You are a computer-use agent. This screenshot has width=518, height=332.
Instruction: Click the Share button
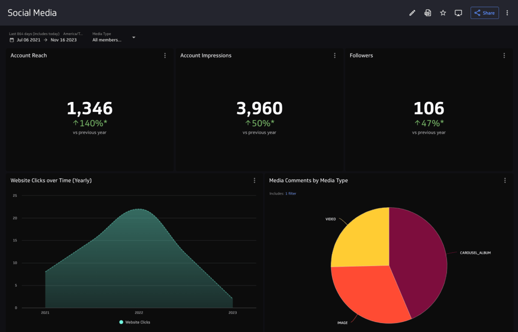[x=484, y=13]
